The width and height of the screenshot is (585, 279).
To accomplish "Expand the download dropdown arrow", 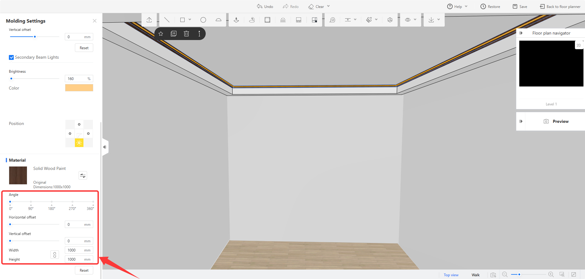I will [439, 20].
